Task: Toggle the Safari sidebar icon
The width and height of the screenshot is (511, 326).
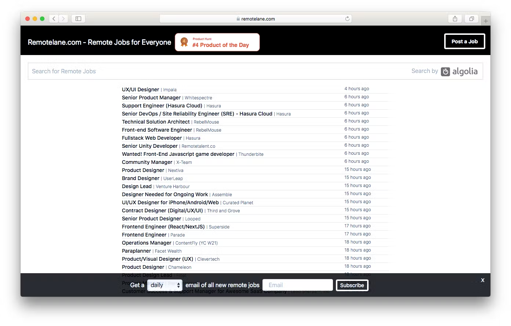Action: [78, 19]
